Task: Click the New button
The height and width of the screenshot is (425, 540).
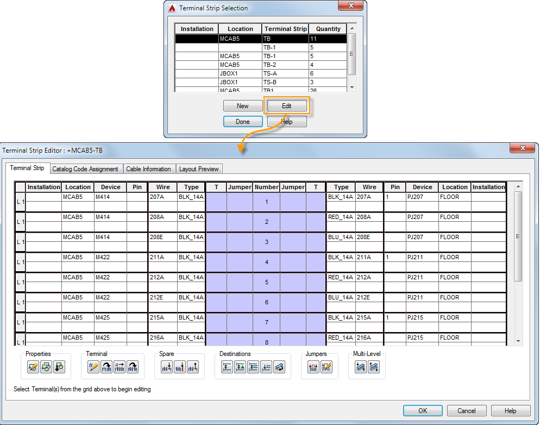Action: pyautogui.click(x=243, y=106)
